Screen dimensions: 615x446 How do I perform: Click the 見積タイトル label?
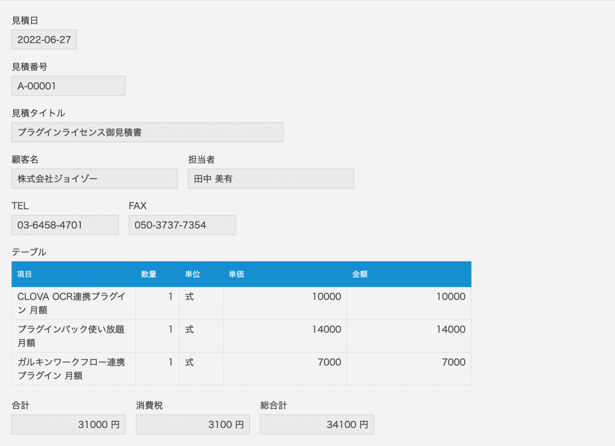click(x=38, y=113)
